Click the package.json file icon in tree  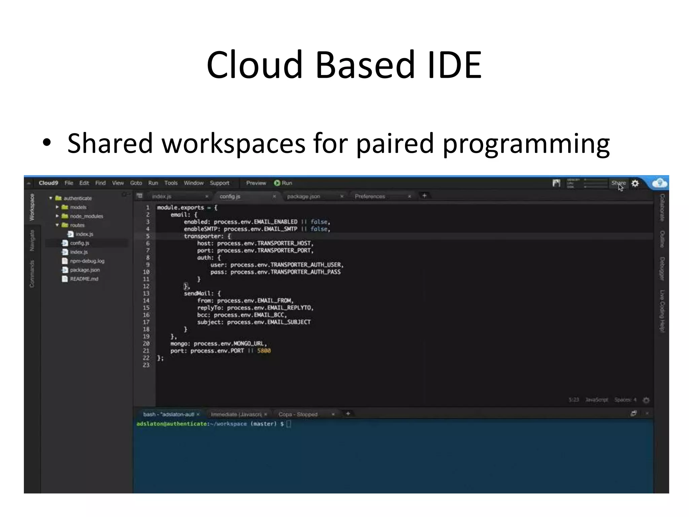[65, 270]
